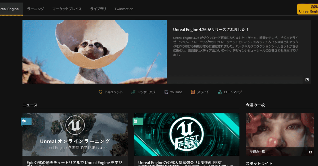This screenshot has width=318, height=166.
Task: Click the アンサーハブ icon
Action: tap(133, 92)
